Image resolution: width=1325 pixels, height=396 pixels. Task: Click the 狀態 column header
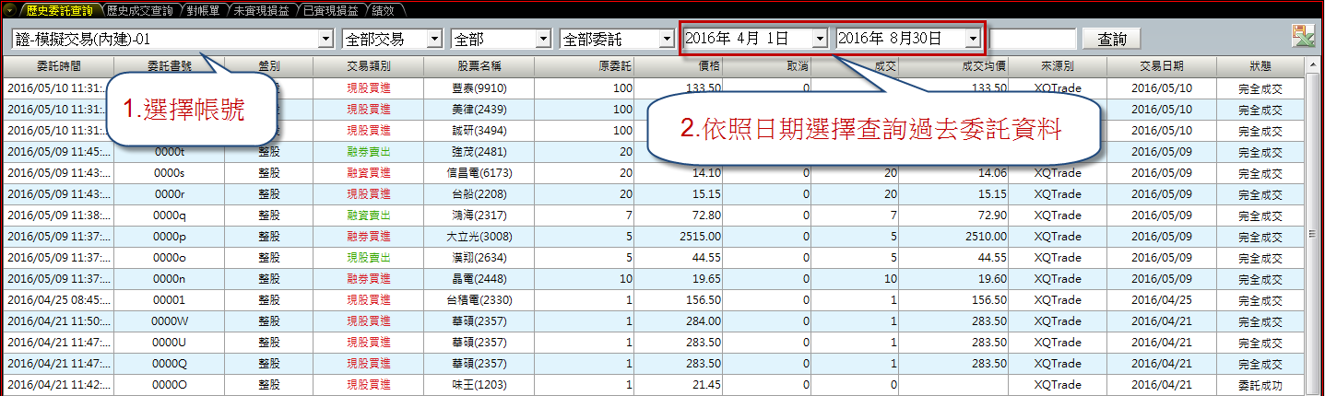click(x=1260, y=66)
